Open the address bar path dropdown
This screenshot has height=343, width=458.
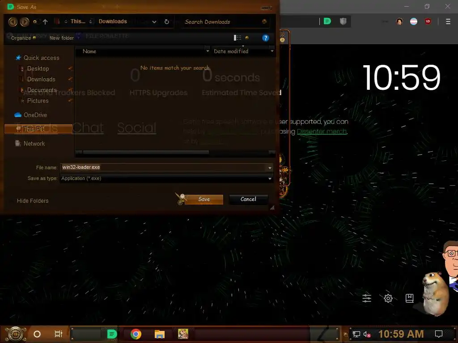click(x=154, y=22)
